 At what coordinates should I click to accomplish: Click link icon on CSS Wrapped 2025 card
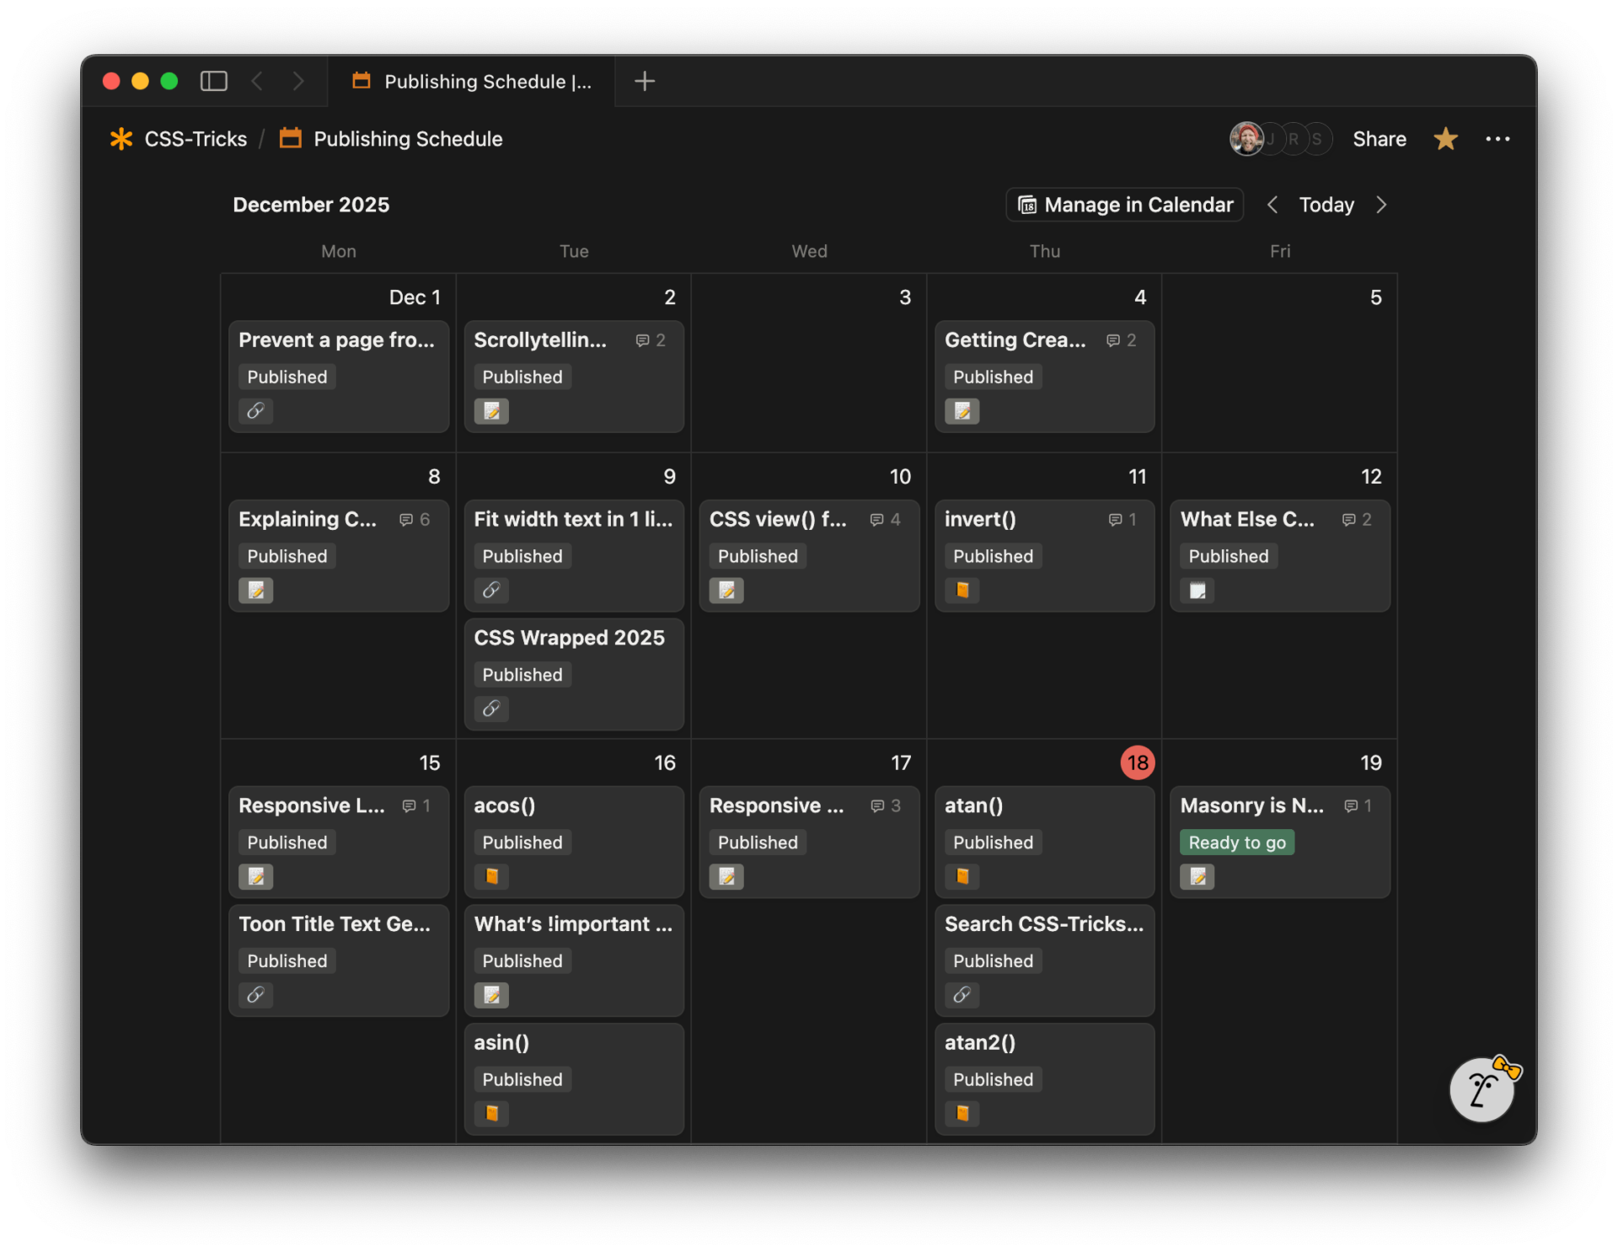pos(491,709)
